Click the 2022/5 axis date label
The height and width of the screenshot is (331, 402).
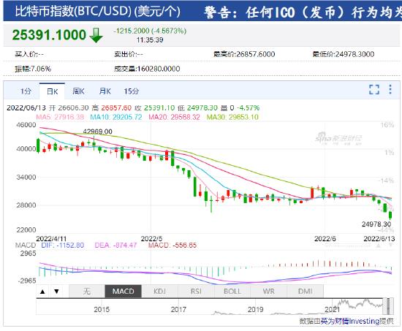151,239
